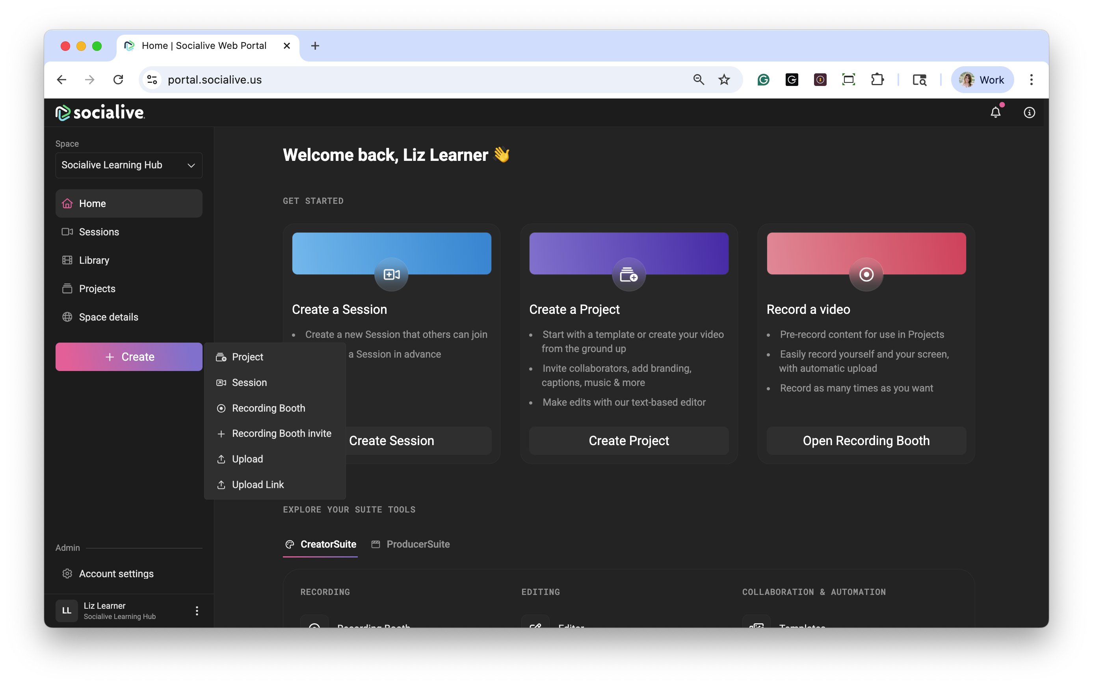Open the browser Extensions puzzle icon
Viewport: 1093px width, 686px height.
coord(877,80)
